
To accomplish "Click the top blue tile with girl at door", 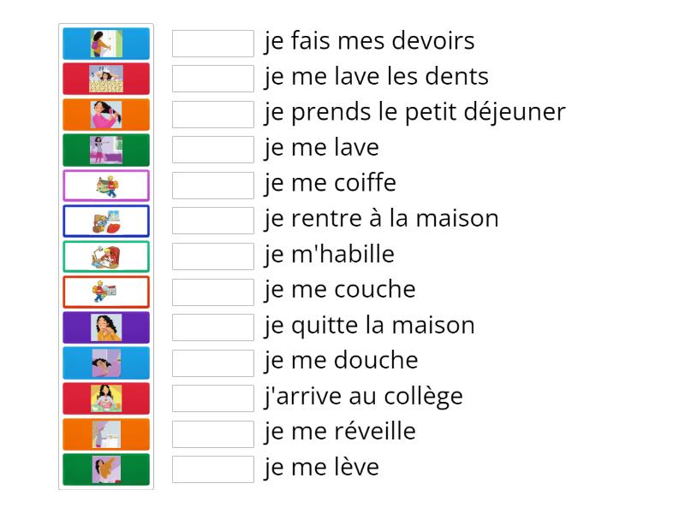I will click(106, 44).
